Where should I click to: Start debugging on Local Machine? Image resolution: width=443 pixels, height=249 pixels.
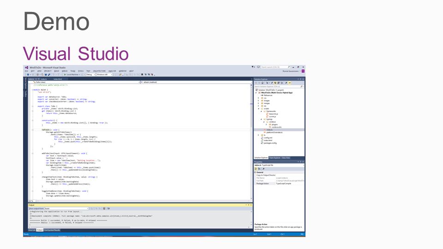(x=72, y=75)
